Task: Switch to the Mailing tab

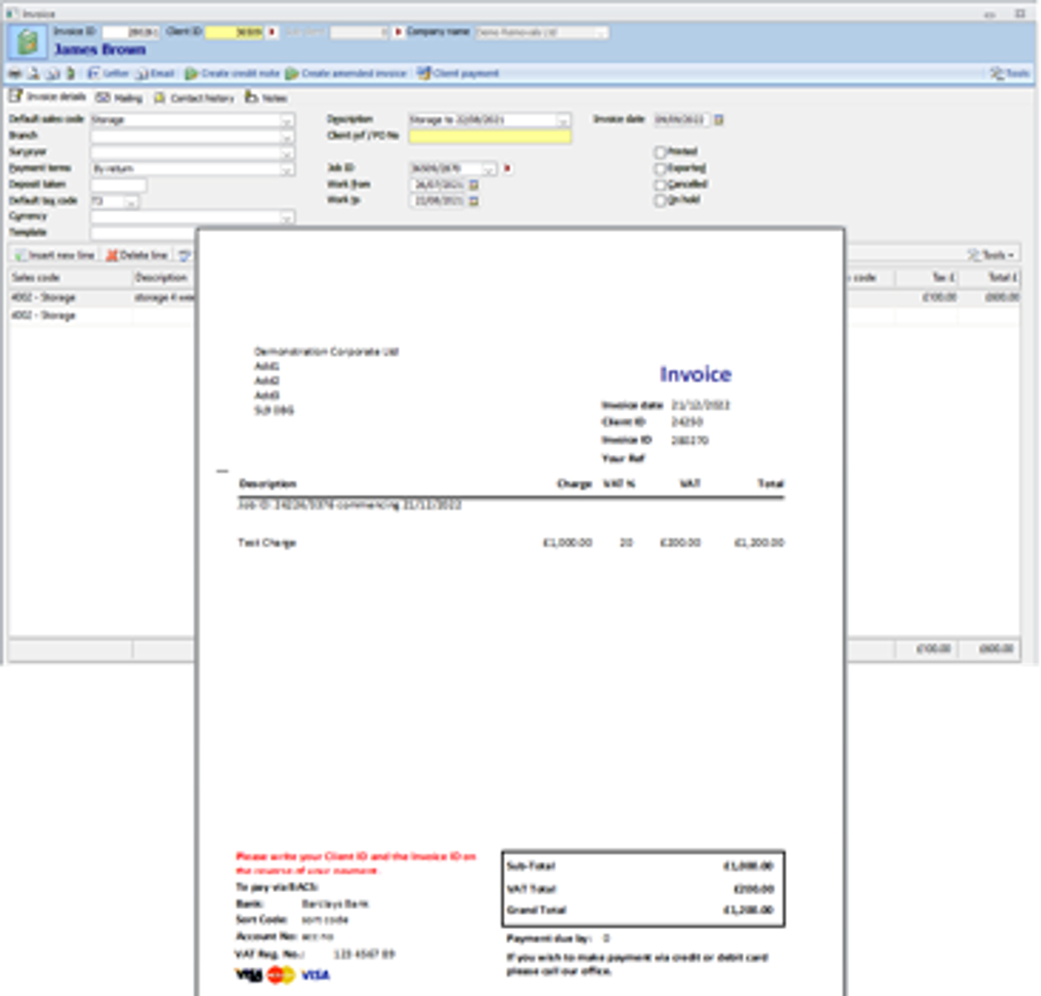Action: [119, 98]
